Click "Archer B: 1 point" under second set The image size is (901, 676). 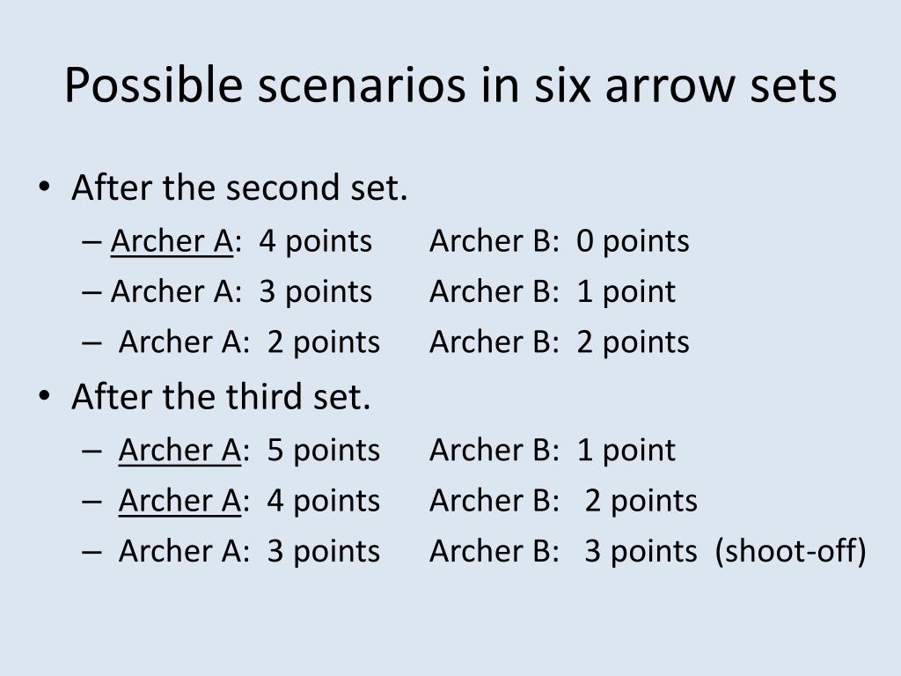553,292
